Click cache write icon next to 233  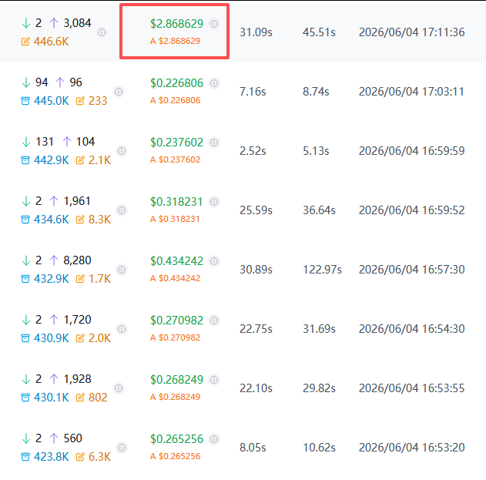pos(80,101)
